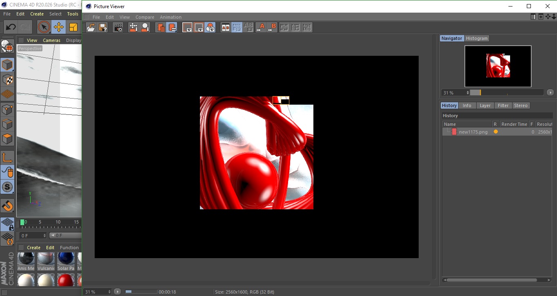Select the Anis Me material thumbnail
The height and width of the screenshot is (296, 557).
pos(26,261)
